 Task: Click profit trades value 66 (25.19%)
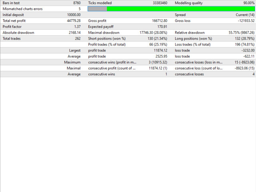tap(158, 44)
